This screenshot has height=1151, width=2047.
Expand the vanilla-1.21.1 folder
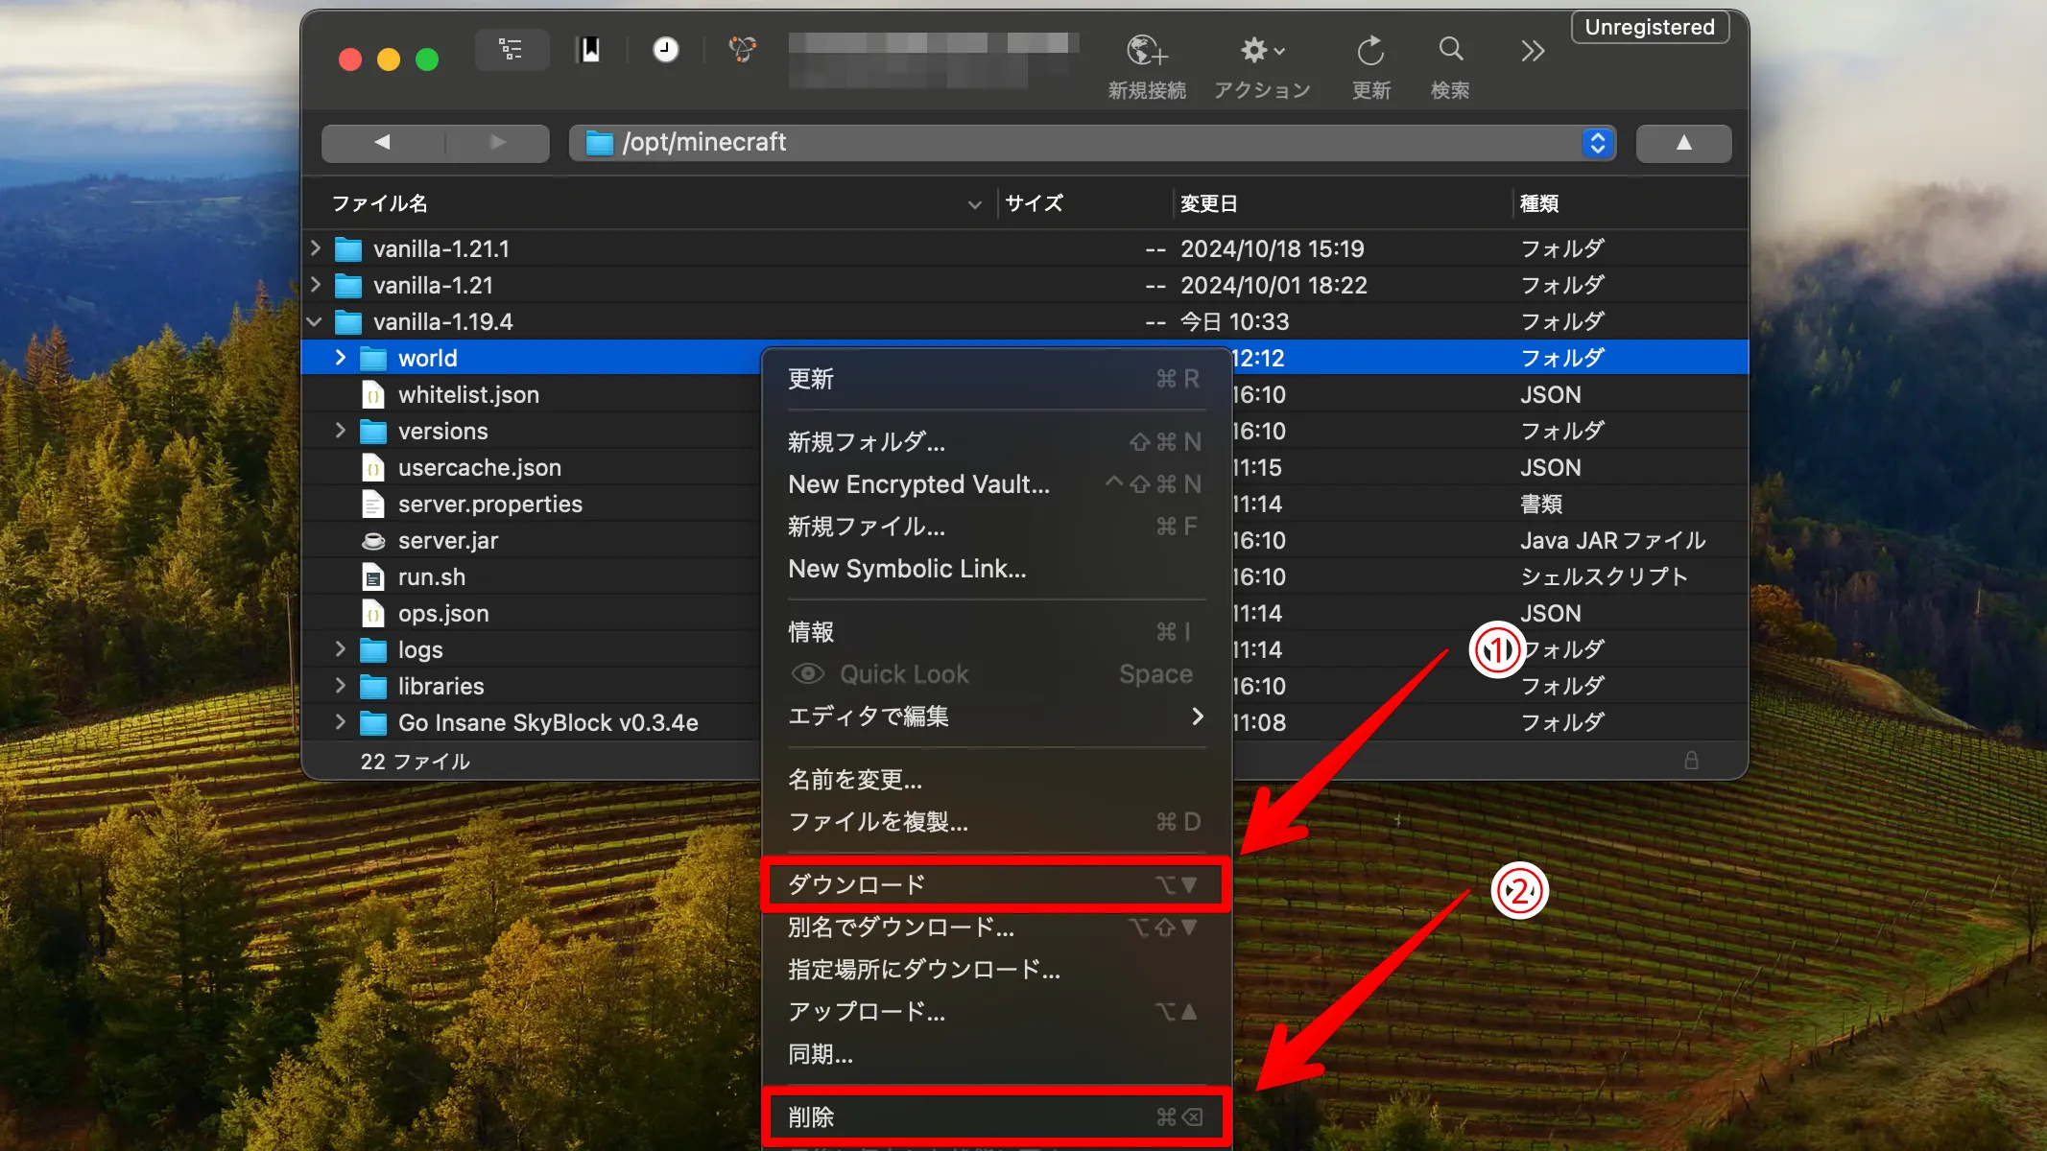(x=316, y=248)
